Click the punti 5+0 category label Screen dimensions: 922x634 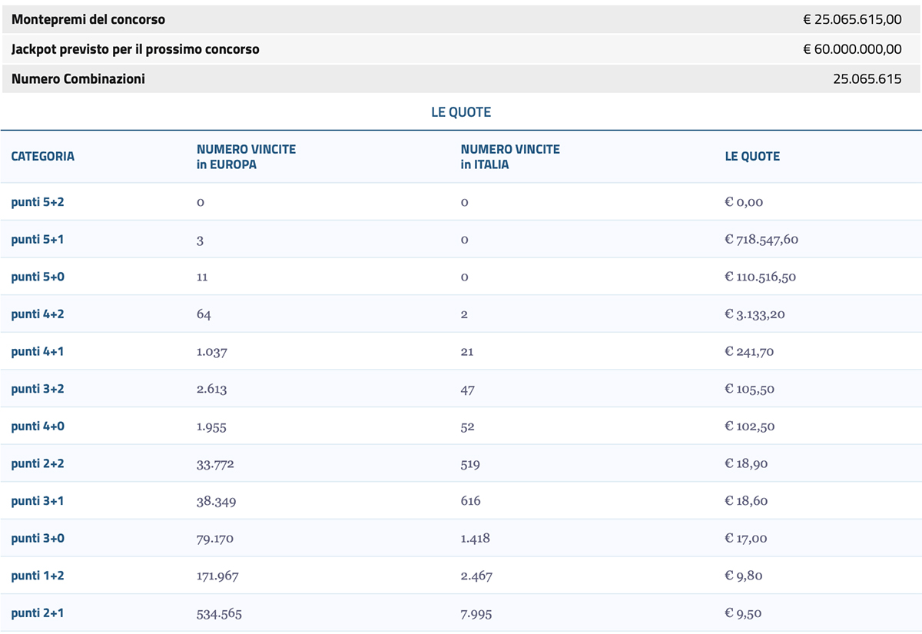pos(38,277)
